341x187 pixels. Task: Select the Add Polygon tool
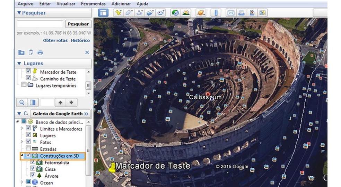click(x=129, y=13)
